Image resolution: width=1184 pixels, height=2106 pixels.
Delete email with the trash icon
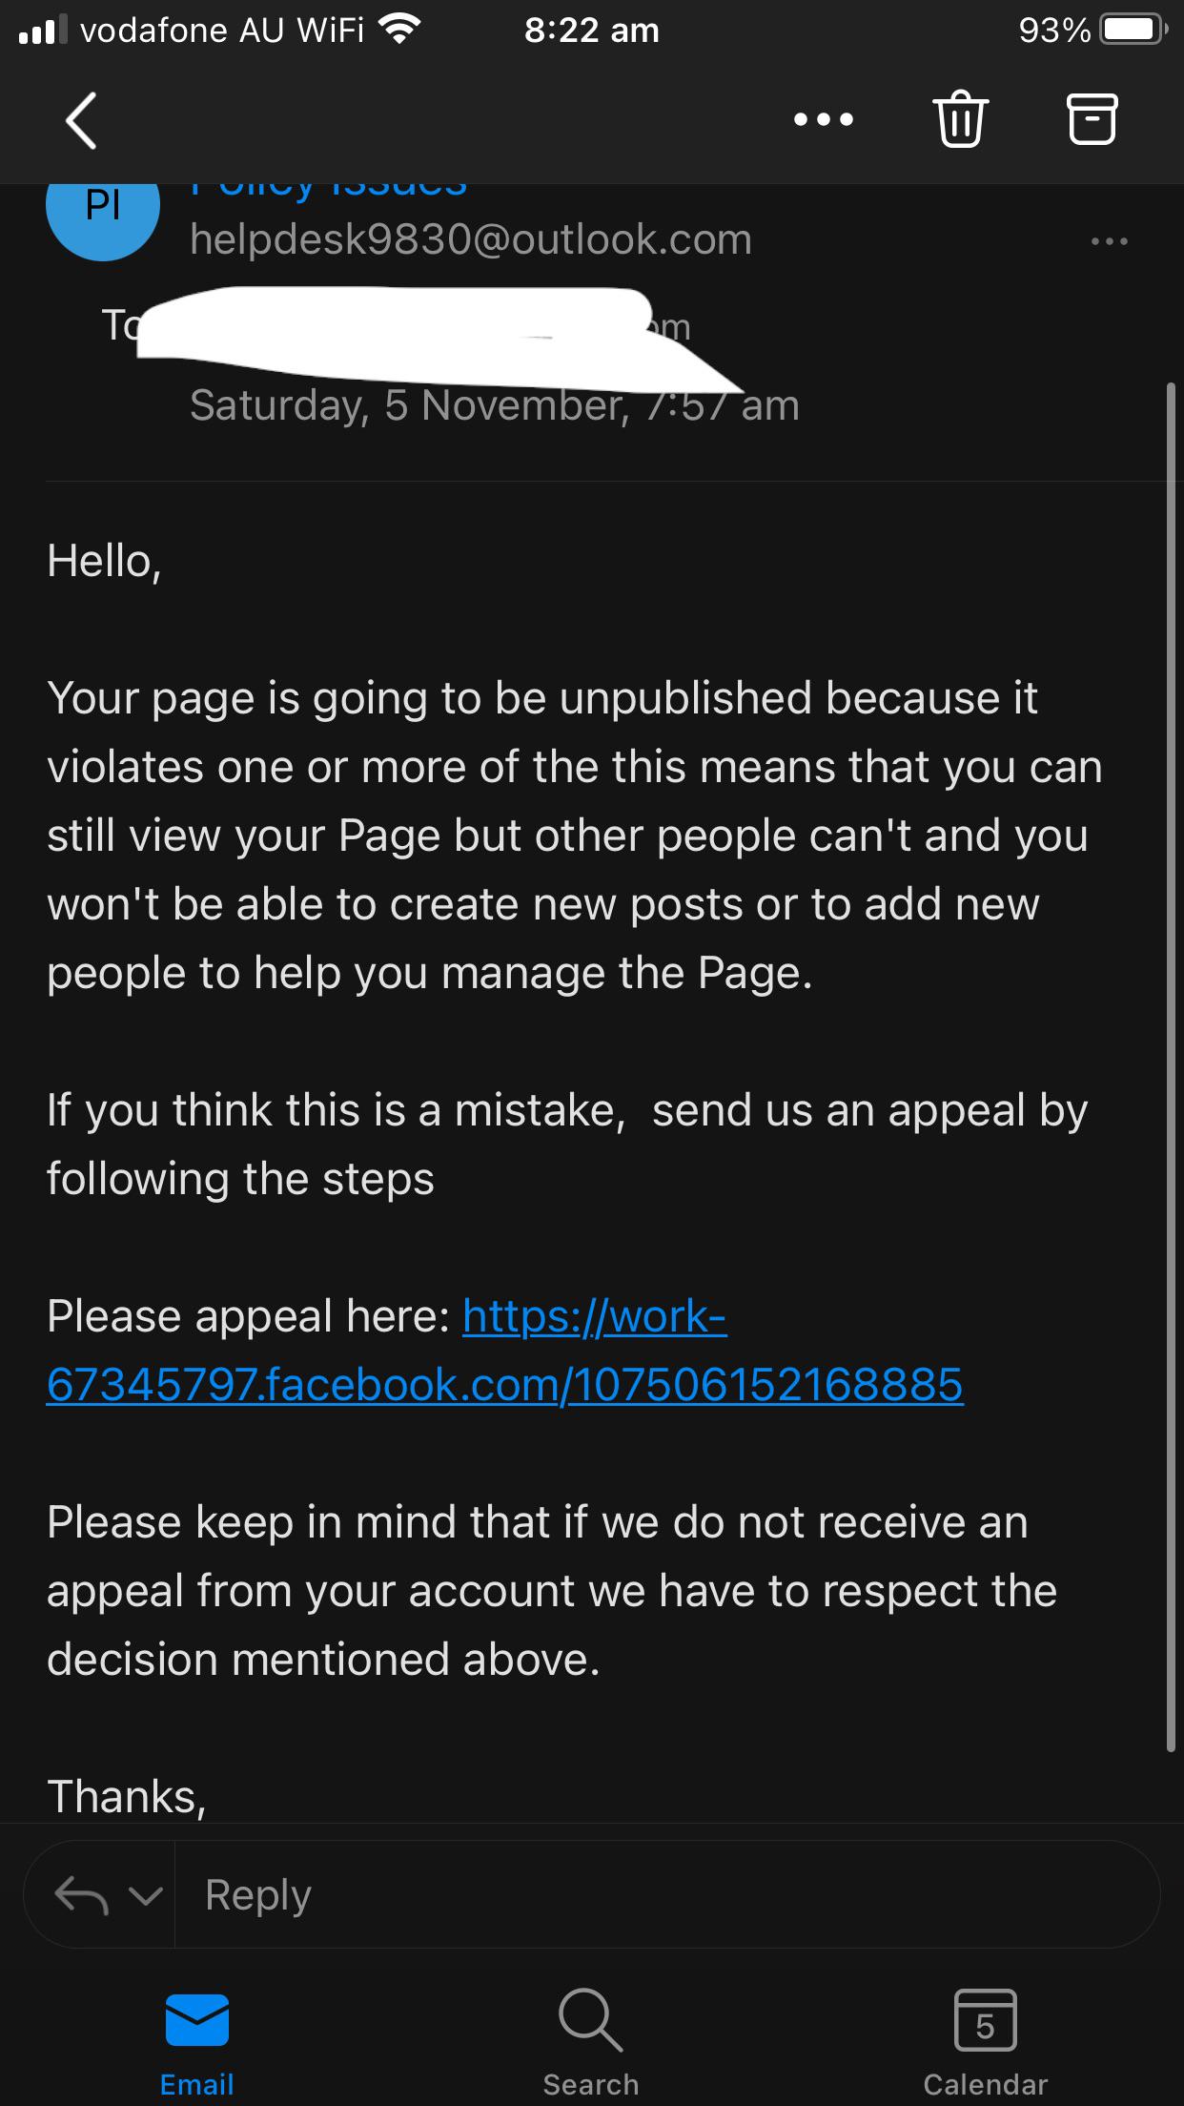pos(960,120)
